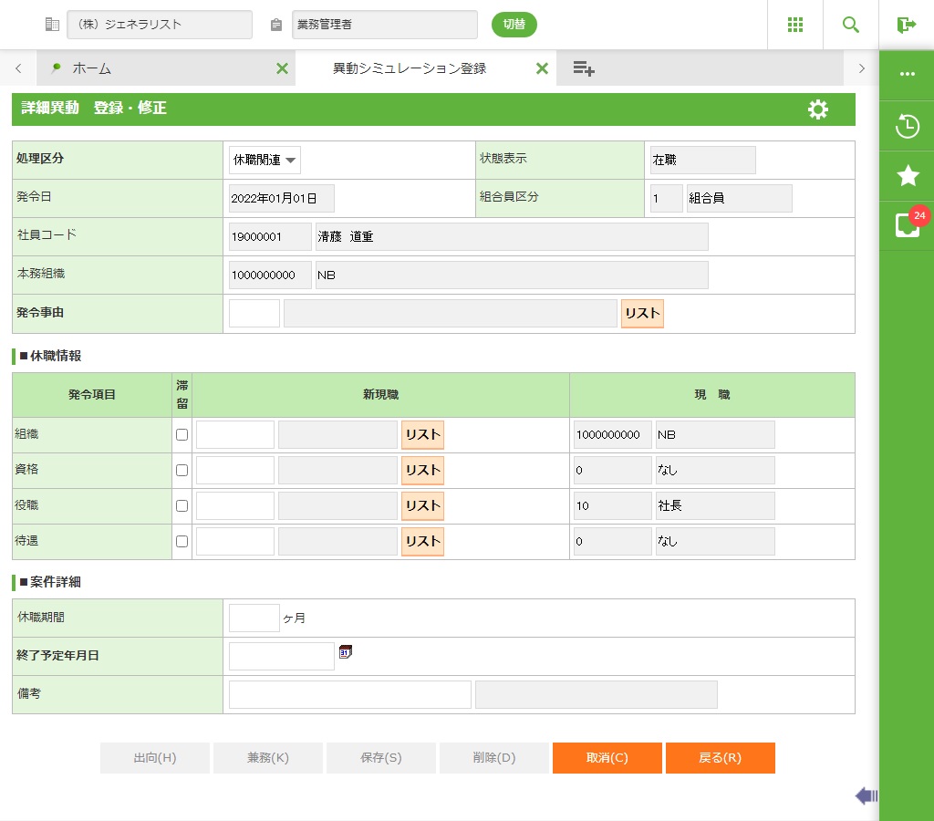Check the 滞留 checkbox for 組織

(x=182, y=435)
